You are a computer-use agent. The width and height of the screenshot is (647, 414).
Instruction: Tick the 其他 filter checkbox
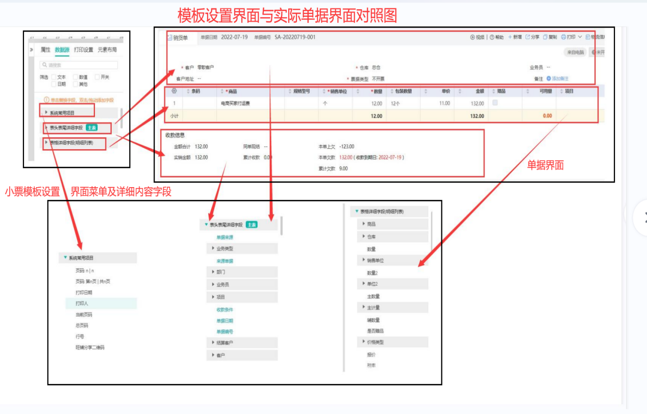coord(75,84)
